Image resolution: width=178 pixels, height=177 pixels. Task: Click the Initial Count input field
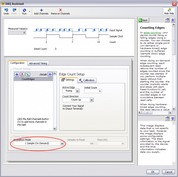pos(93,91)
